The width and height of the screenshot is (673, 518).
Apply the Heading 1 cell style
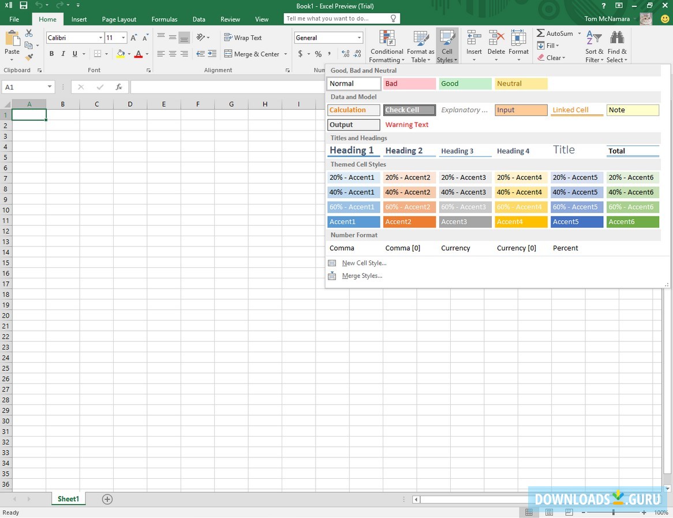click(353, 150)
